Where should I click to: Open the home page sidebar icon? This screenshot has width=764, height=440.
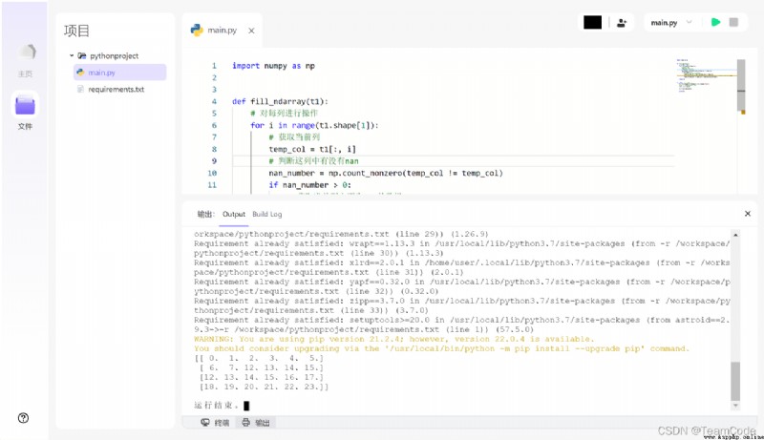click(x=26, y=52)
